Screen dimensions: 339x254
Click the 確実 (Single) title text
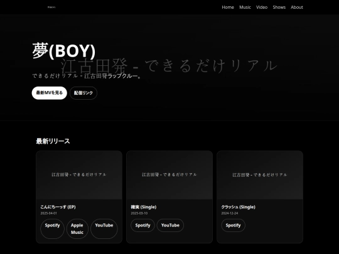click(144, 207)
